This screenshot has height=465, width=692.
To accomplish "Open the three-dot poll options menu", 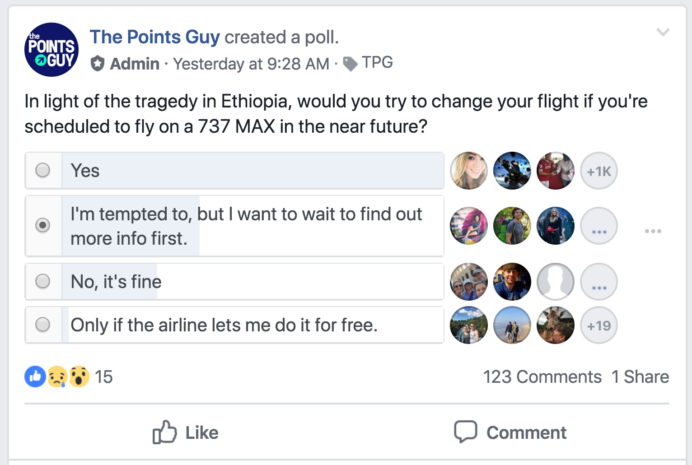I will [x=653, y=231].
